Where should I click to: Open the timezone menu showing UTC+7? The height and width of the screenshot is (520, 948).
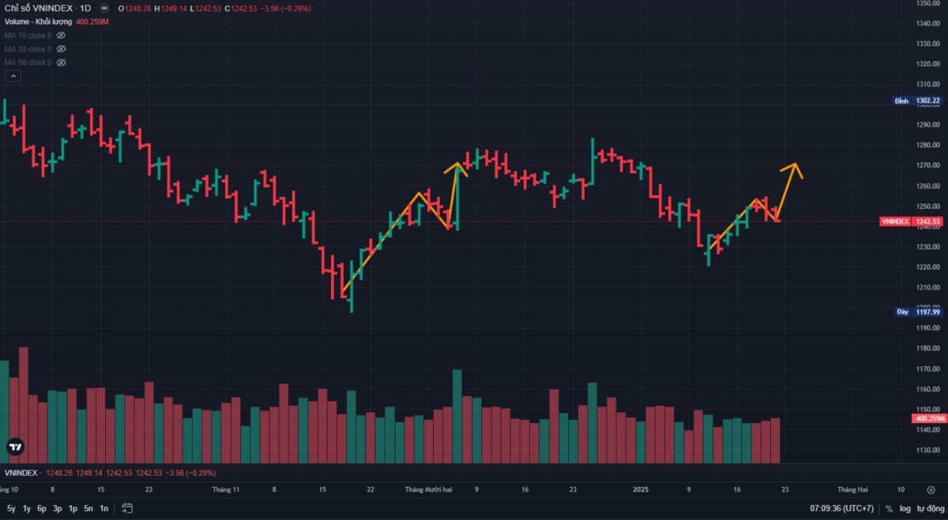tap(841, 509)
